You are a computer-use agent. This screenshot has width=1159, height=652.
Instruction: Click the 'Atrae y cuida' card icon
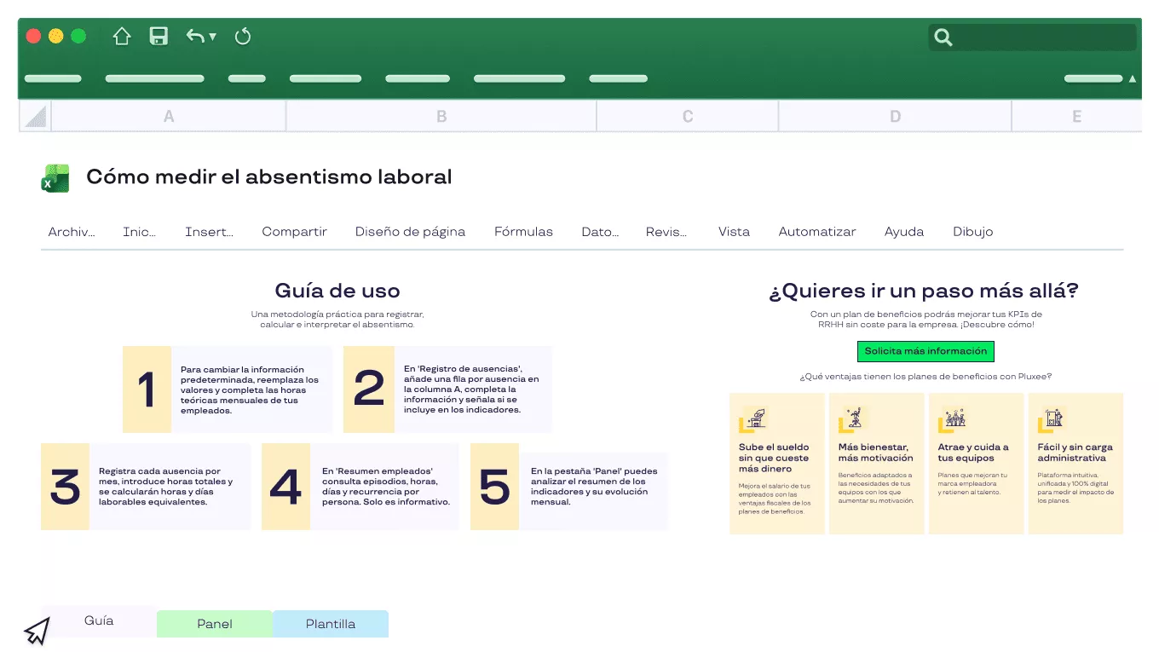tap(952, 418)
